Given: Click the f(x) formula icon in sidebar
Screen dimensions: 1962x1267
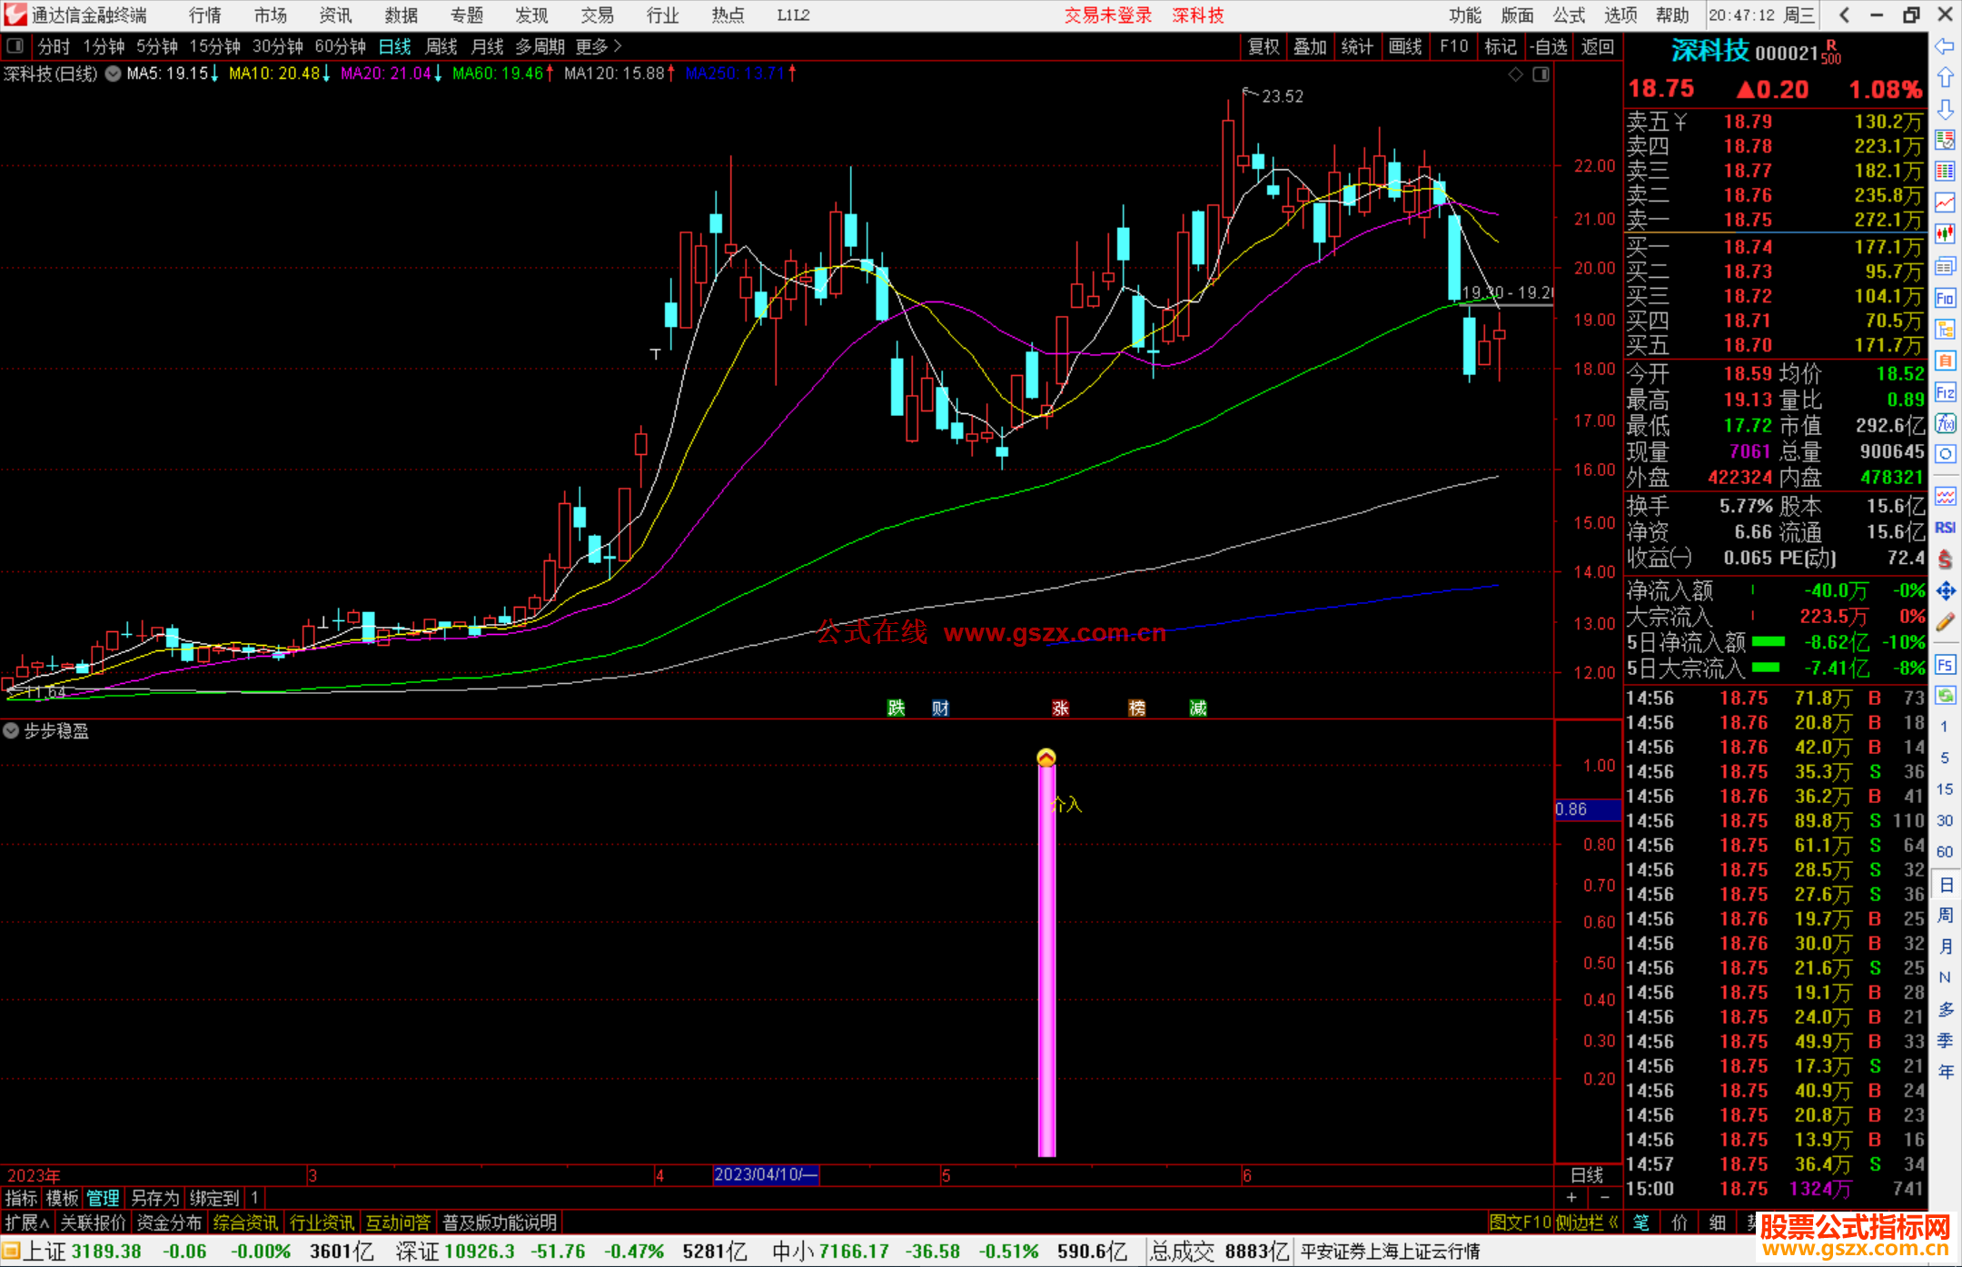Looking at the screenshot, I should tap(1945, 423).
